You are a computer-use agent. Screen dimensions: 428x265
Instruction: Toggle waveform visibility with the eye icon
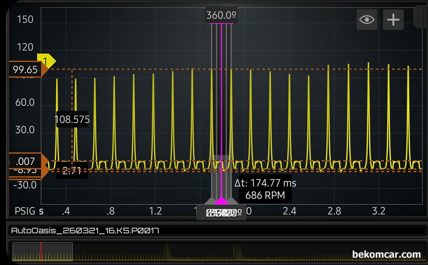(x=367, y=20)
